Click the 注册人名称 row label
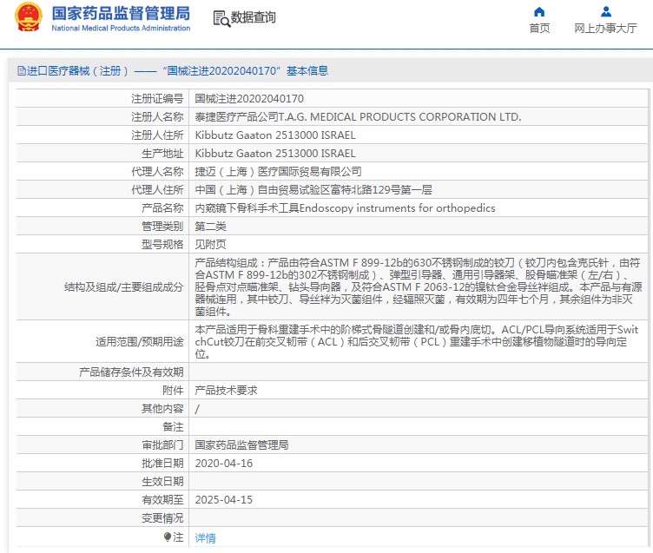The height and width of the screenshot is (553, 653). (x=157, y=117)
